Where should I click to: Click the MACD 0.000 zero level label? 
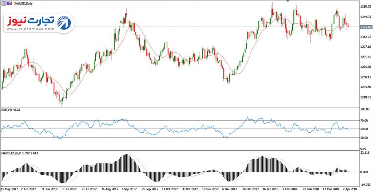tap(364, 172)
